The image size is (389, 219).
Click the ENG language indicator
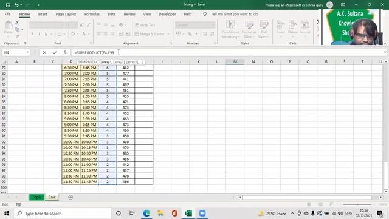point(348,214)
